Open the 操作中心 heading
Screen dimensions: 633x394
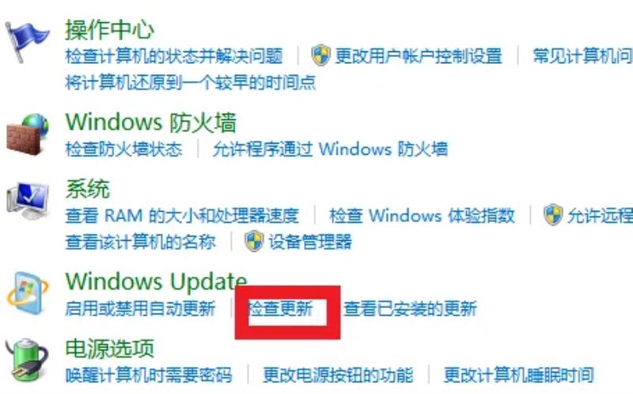(110, 29)
